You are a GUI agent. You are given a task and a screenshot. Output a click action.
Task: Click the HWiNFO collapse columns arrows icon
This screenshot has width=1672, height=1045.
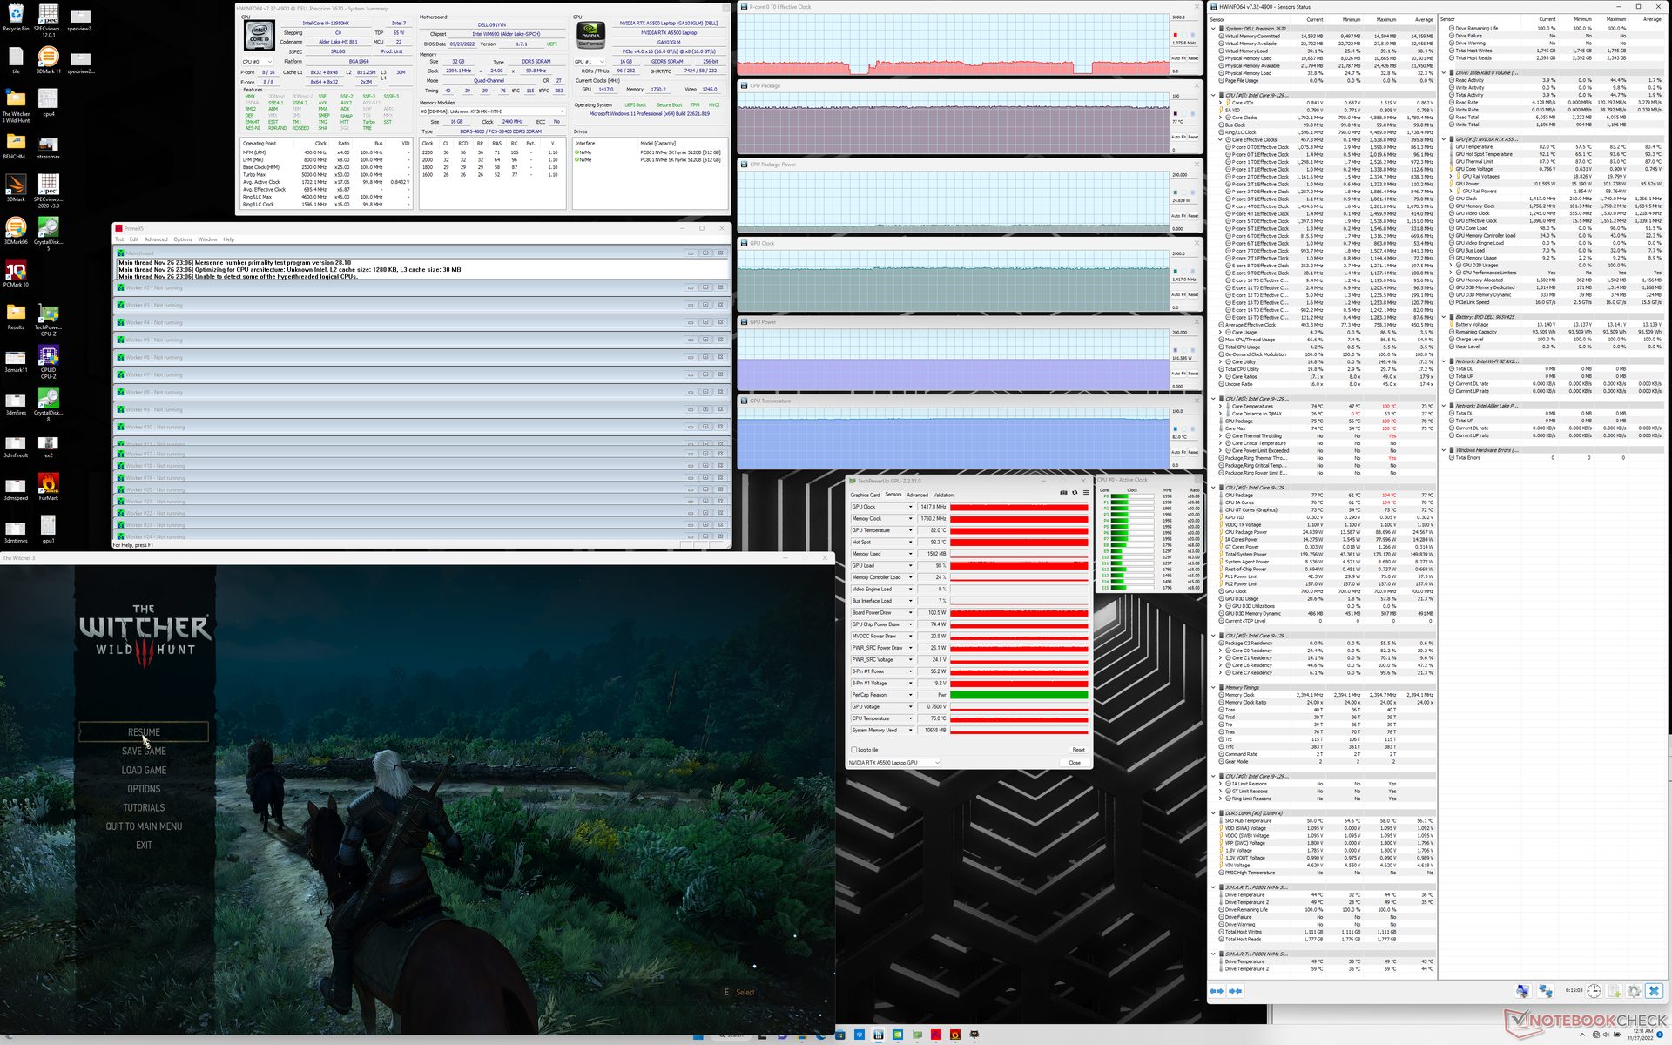point(1235,991)
